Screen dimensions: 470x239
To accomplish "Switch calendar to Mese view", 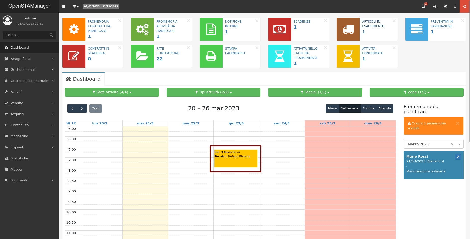I will click(332, 108).
